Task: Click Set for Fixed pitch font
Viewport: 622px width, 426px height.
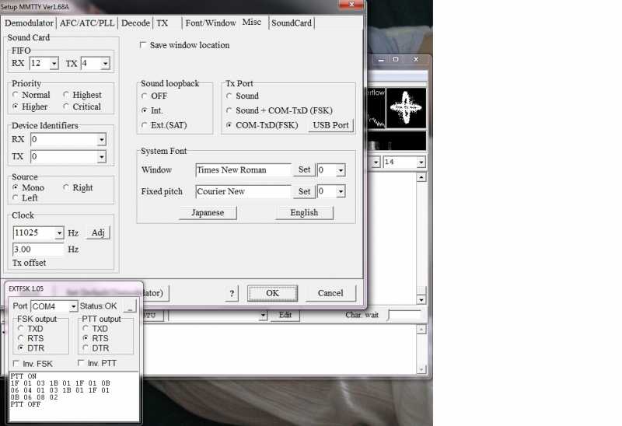Action: 304,191
